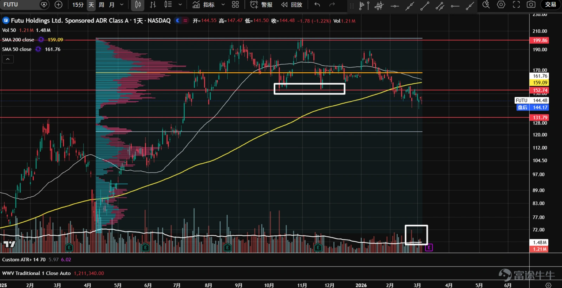Take a chart snapshot with camera icon
This screenshot has height=288, width=562.
click(x=531, y=5)
